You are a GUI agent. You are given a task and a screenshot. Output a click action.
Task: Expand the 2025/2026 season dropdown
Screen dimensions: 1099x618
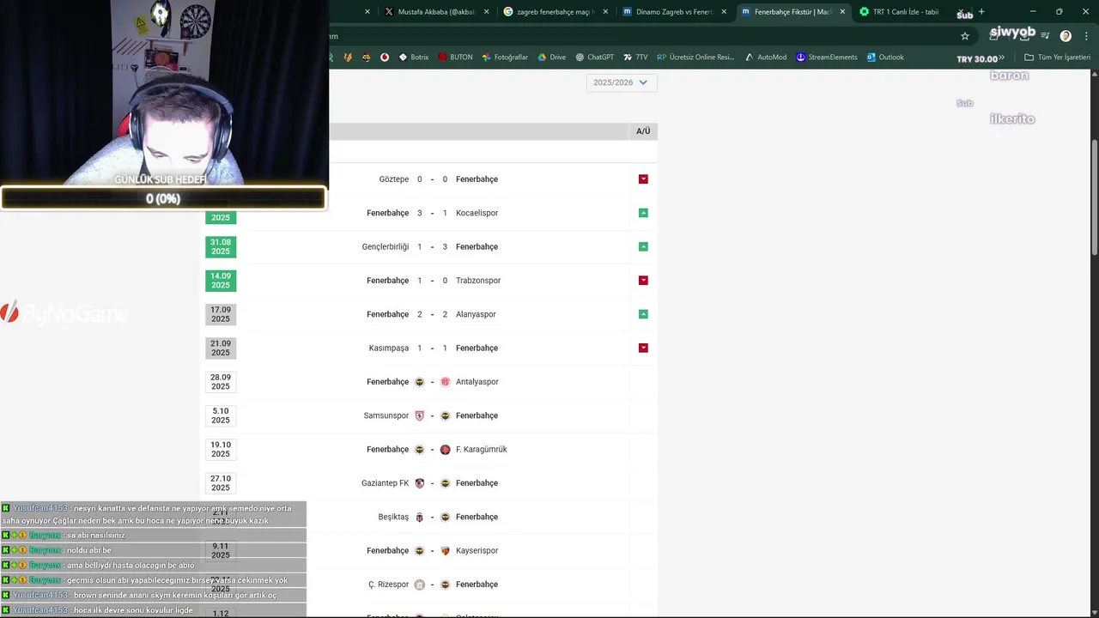point(622,82)
